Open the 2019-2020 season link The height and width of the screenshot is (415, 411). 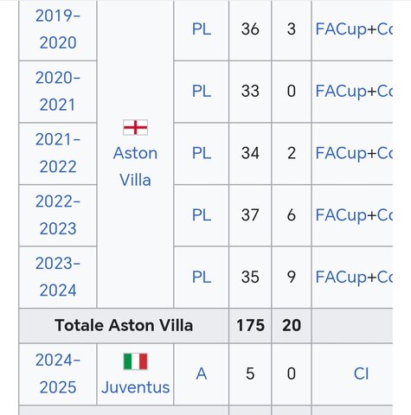tap(58, 29)
